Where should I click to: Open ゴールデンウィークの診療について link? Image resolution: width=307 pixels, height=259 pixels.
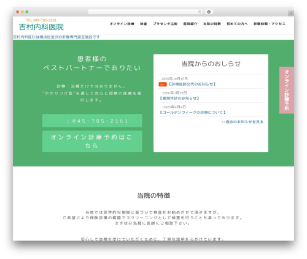[x=193, y=112]
